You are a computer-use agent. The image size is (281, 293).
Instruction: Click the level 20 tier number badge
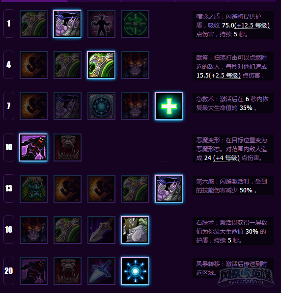[9, 271]
